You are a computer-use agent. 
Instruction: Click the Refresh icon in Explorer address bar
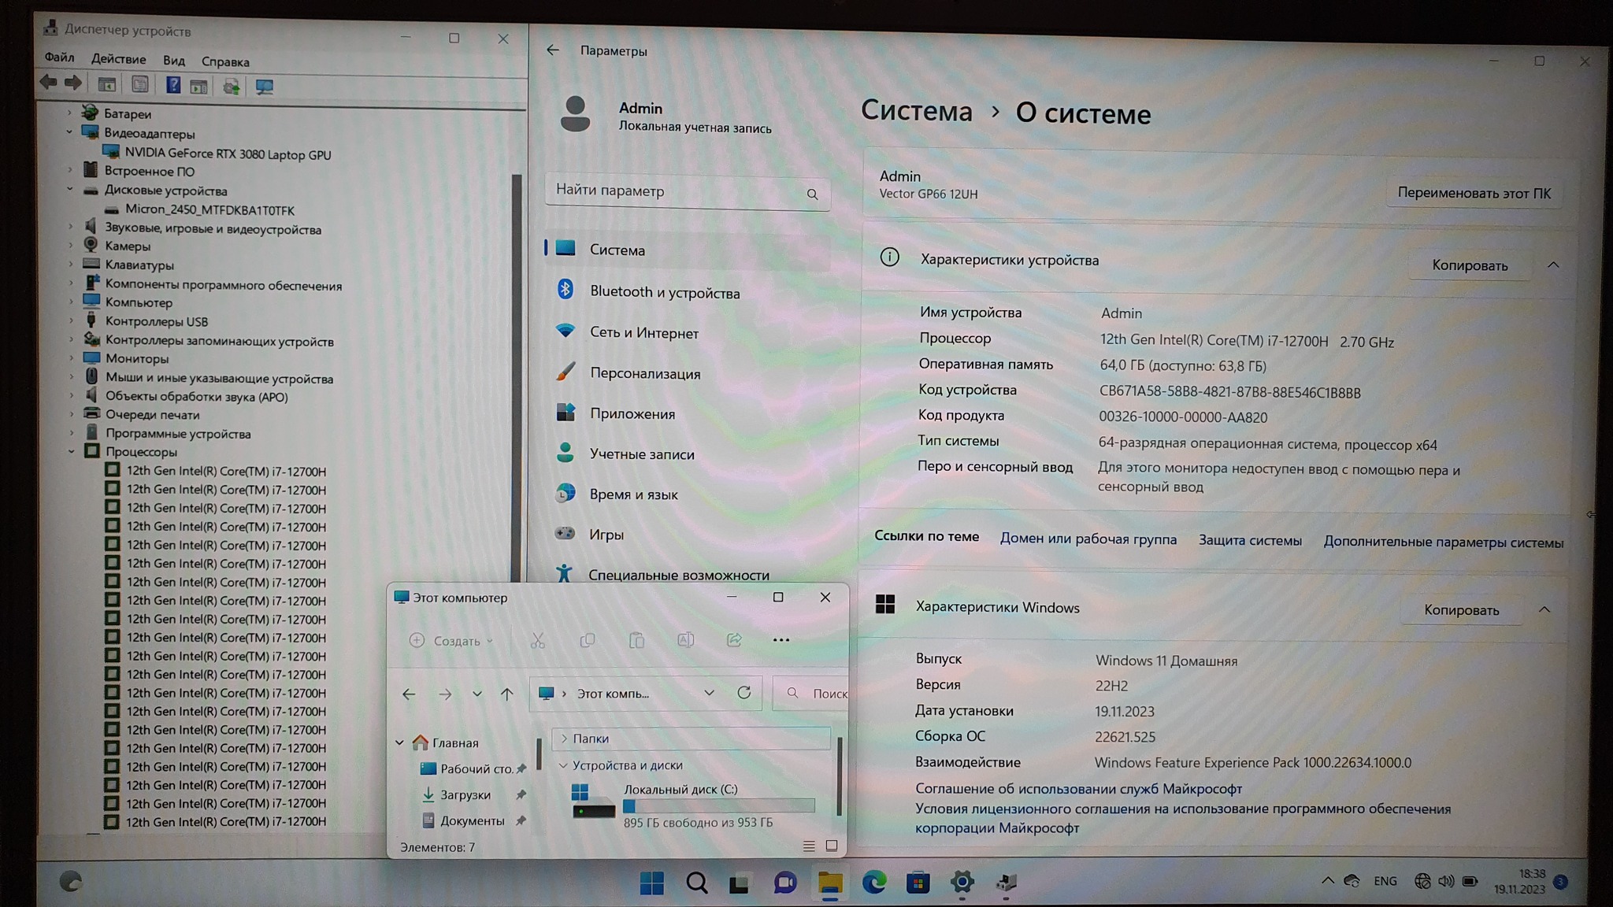tap(743, 693)
